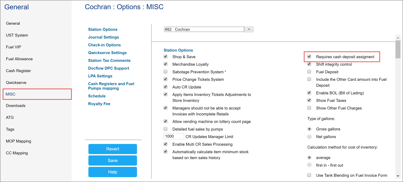
Task: Click the vertical scrollbar up arrow
Action: click(398, 38)
